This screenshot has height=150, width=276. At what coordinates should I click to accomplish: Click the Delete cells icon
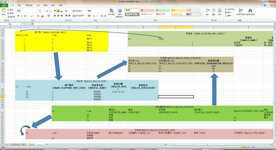[x=214, y=11]
